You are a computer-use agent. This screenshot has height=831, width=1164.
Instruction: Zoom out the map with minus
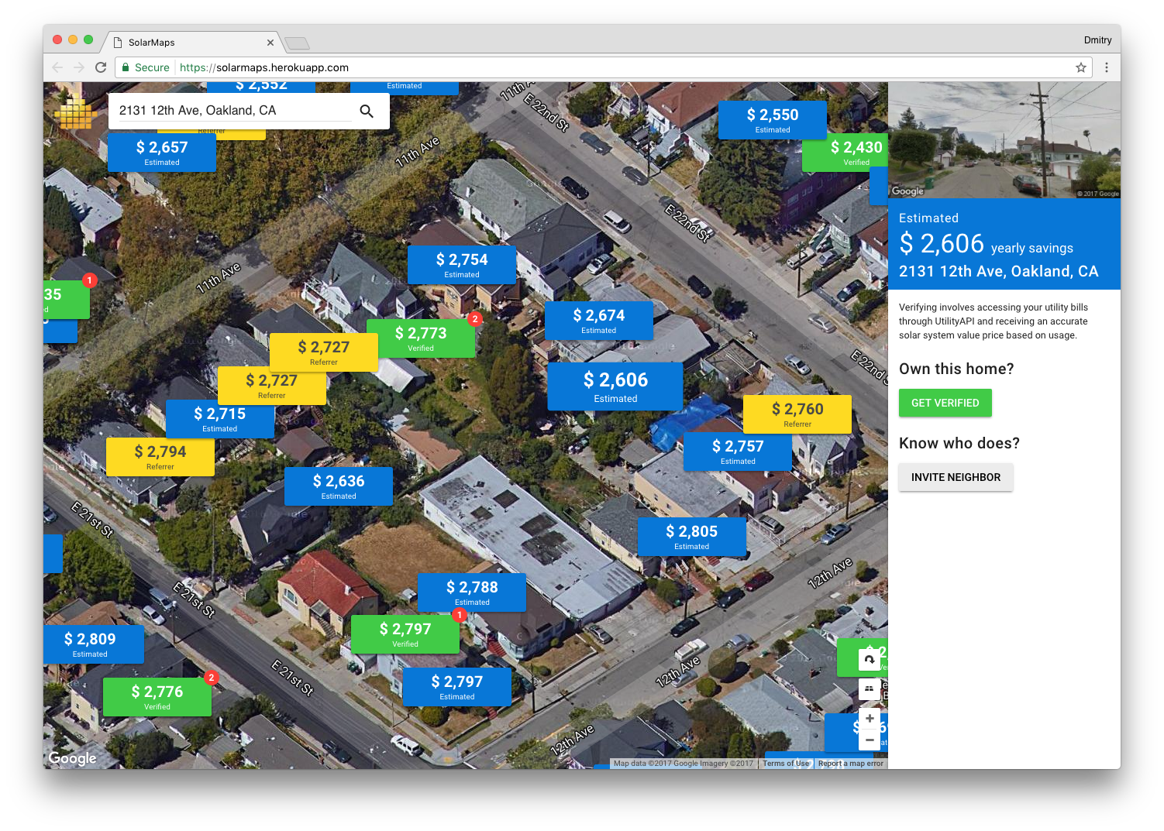point(870,740)
